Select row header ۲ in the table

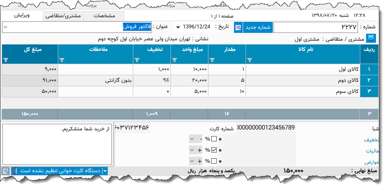[x=369, y=81]
